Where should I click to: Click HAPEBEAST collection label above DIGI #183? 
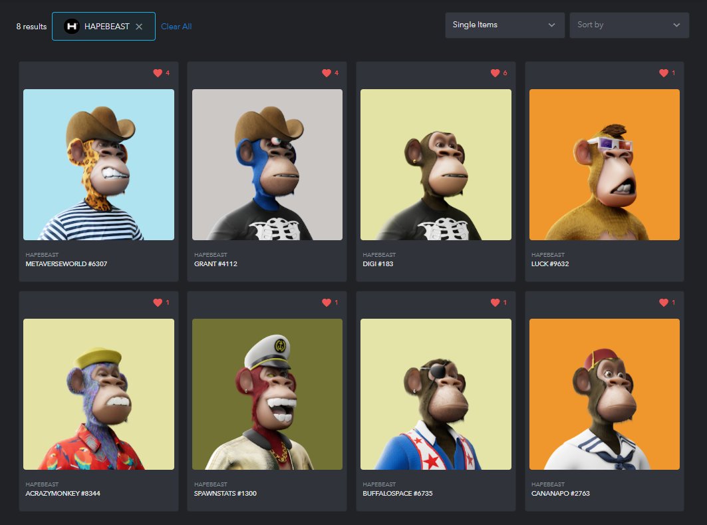click(x=379, y=255)
